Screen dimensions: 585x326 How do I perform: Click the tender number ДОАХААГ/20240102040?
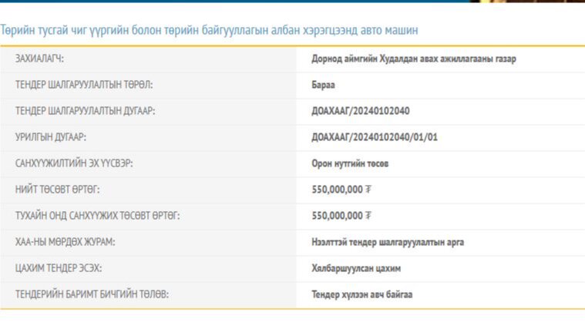pos(361,111)
